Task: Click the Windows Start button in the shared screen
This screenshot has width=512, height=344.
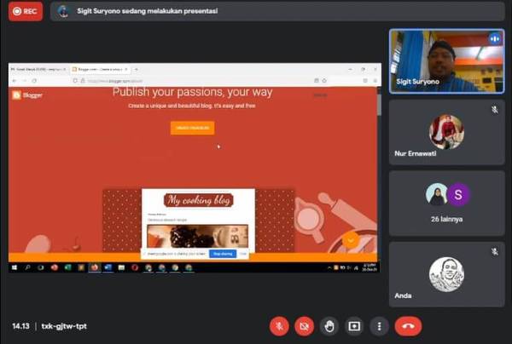Action: coord(14,267)
